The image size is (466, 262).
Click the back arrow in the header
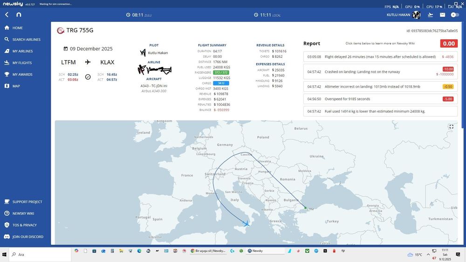point(7,15)
